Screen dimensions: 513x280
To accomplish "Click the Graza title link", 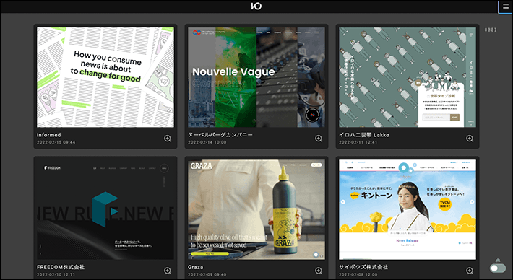I will 195,267.
